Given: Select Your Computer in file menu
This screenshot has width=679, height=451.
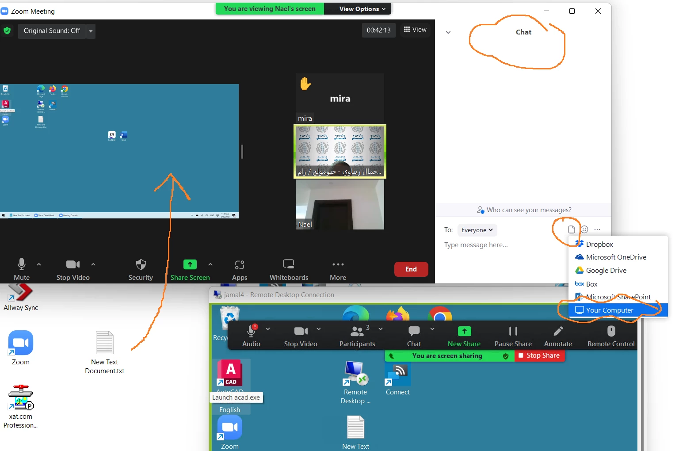Looking at the screenshot, I should point(618,310).
